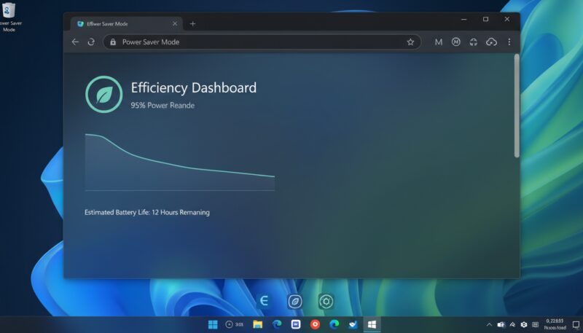Open the first Edge icon on taskbar
This screenshot has width=583, height=333.
pyautogui.click(x=277, y=324)
